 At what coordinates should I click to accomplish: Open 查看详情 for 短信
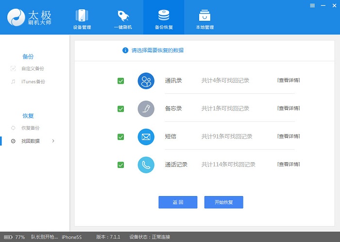(x=289, y=136)
